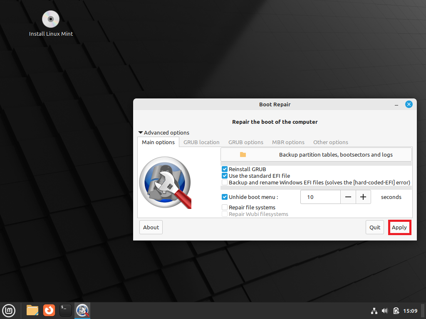The height and width of the screenshot is (319, 426).
Task: Open the power manager tray icon
Action: click(396, 311)
